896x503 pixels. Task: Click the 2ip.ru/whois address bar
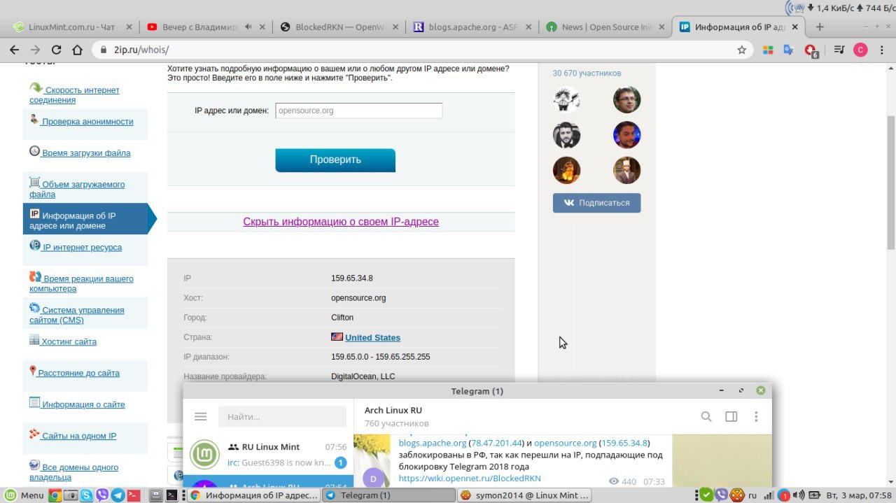point(420,50)
